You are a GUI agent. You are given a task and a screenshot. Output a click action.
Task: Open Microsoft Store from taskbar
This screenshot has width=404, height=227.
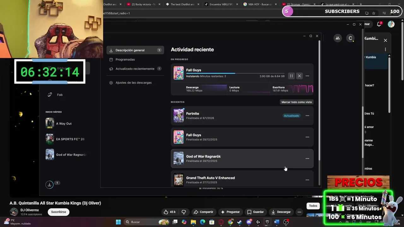coord(212,222)
